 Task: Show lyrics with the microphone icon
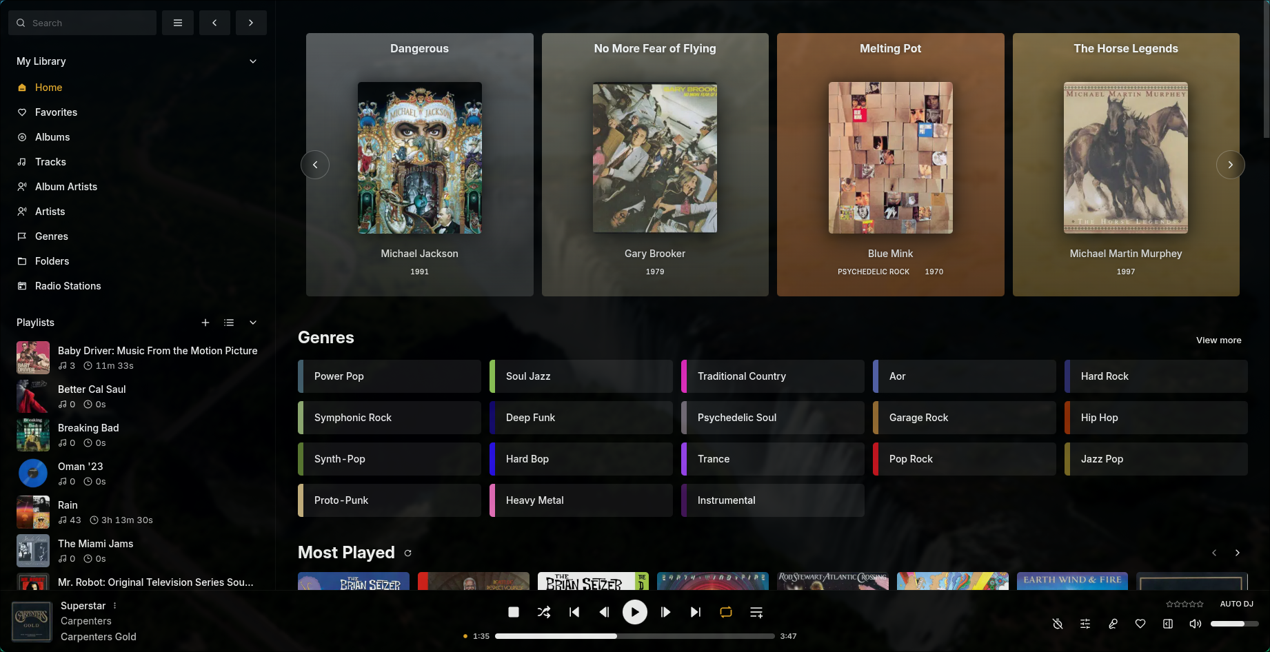pyautogui.click(x=1113, y=624)
